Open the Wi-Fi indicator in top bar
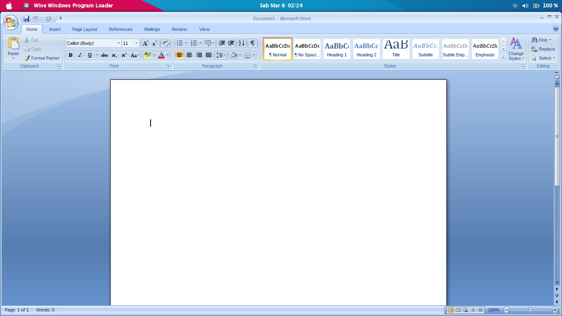Image resolution: width=562 pixels, height=316 pixels. [x=515, y=6]
